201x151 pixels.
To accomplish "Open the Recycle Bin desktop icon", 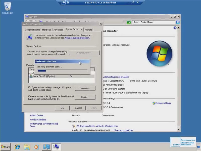I will click(8, 8).
